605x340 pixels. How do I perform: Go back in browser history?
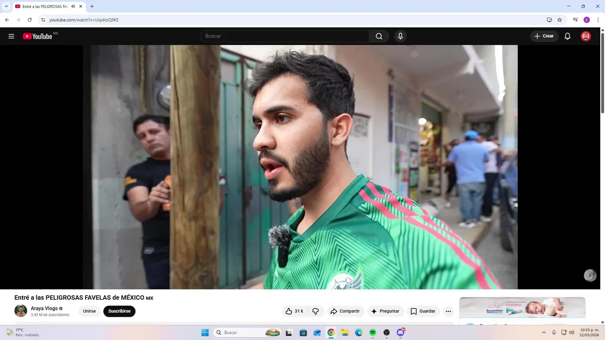pos(7,20)
